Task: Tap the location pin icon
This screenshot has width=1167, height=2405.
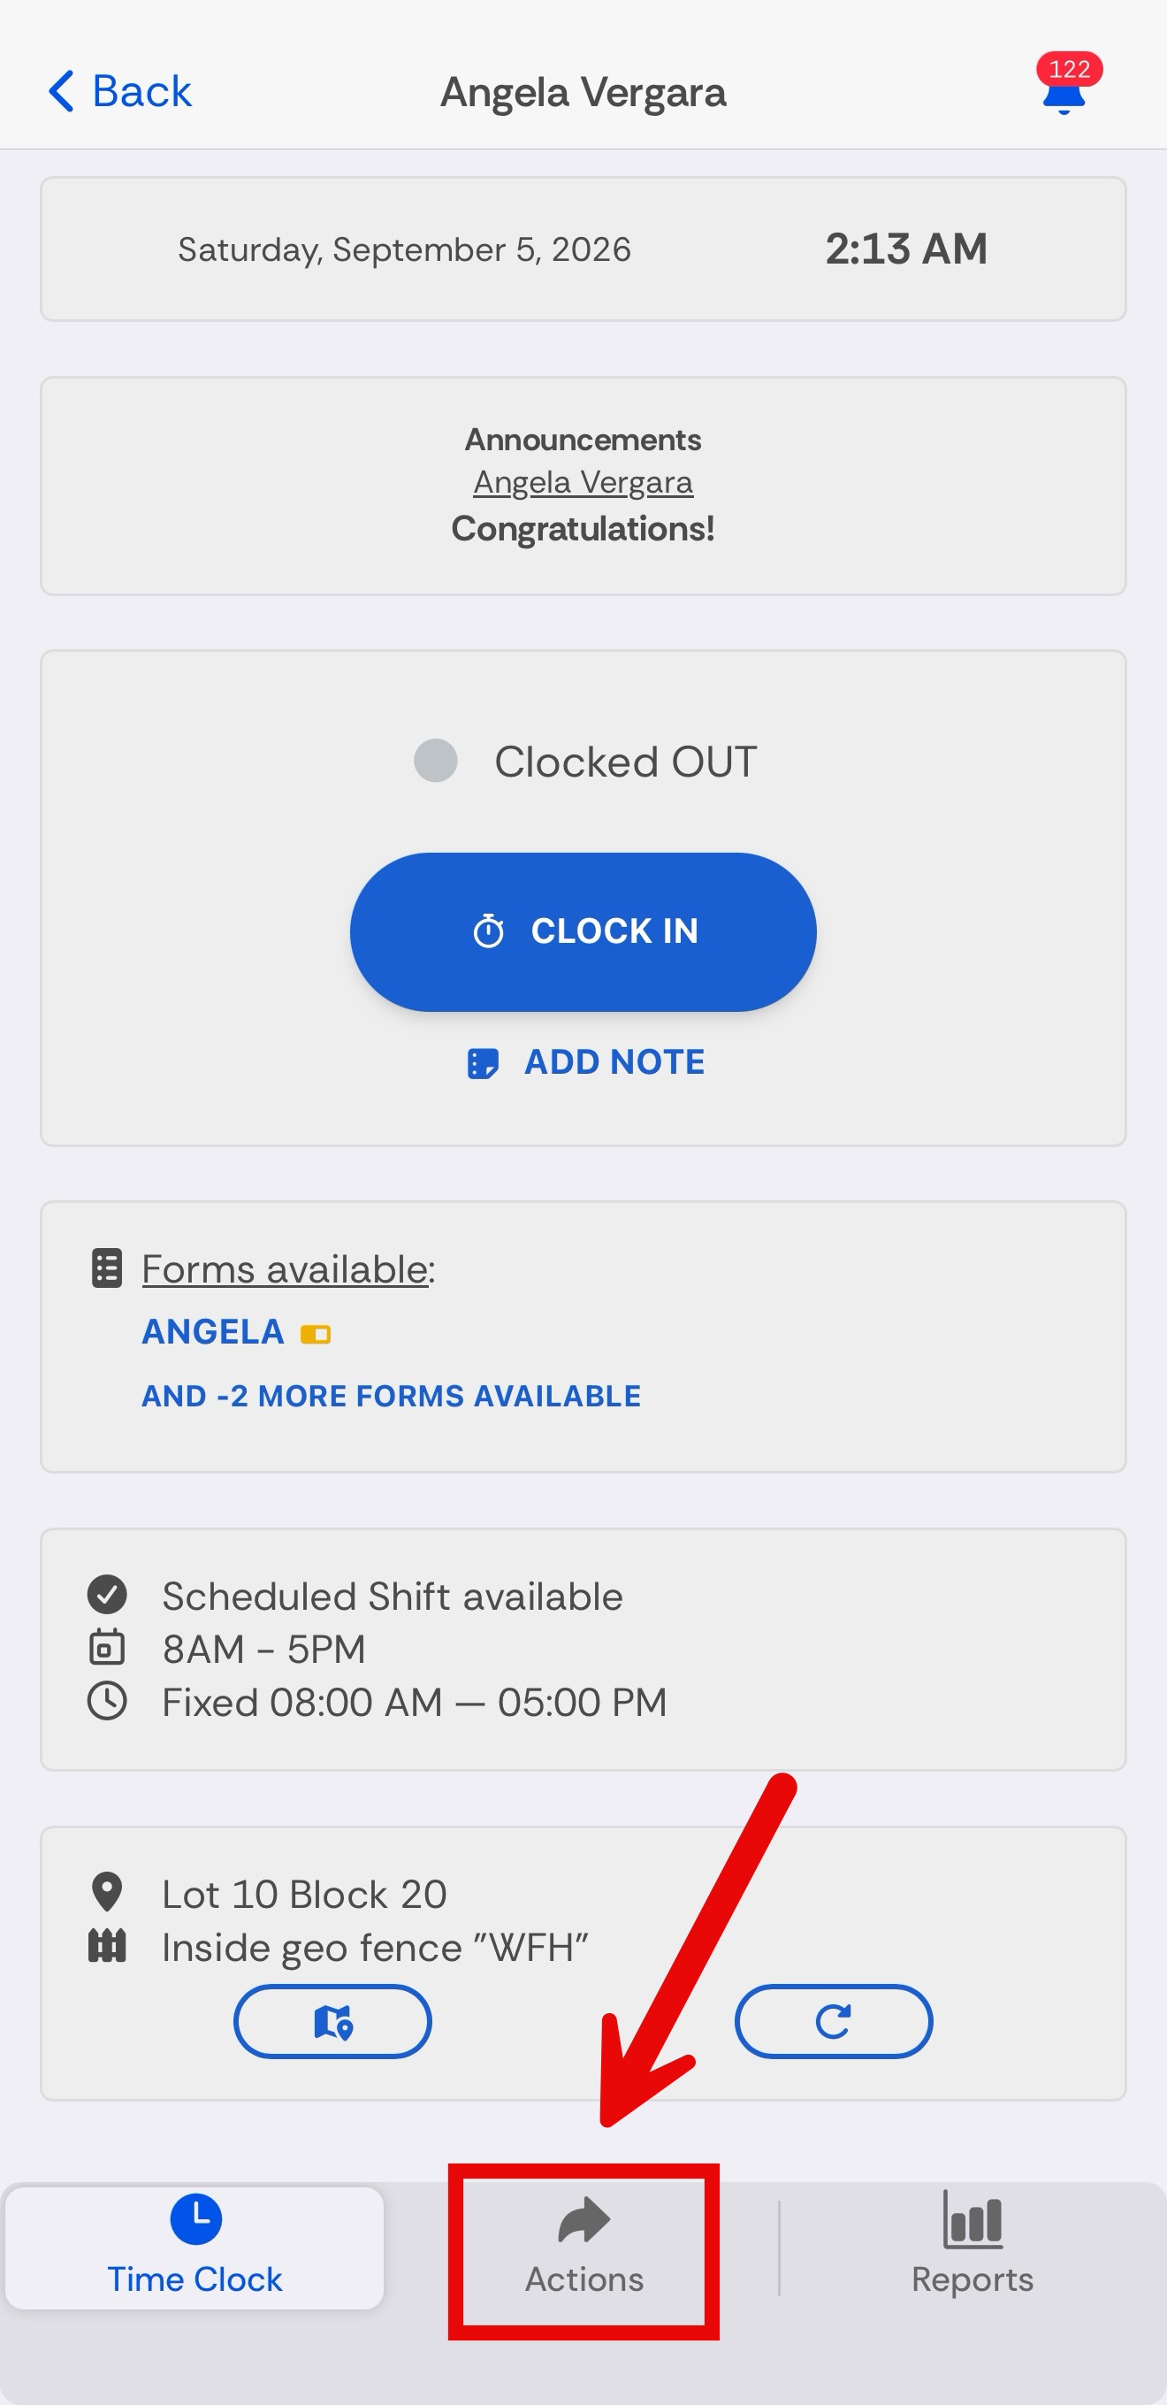Action: [x=107, y=1893]
